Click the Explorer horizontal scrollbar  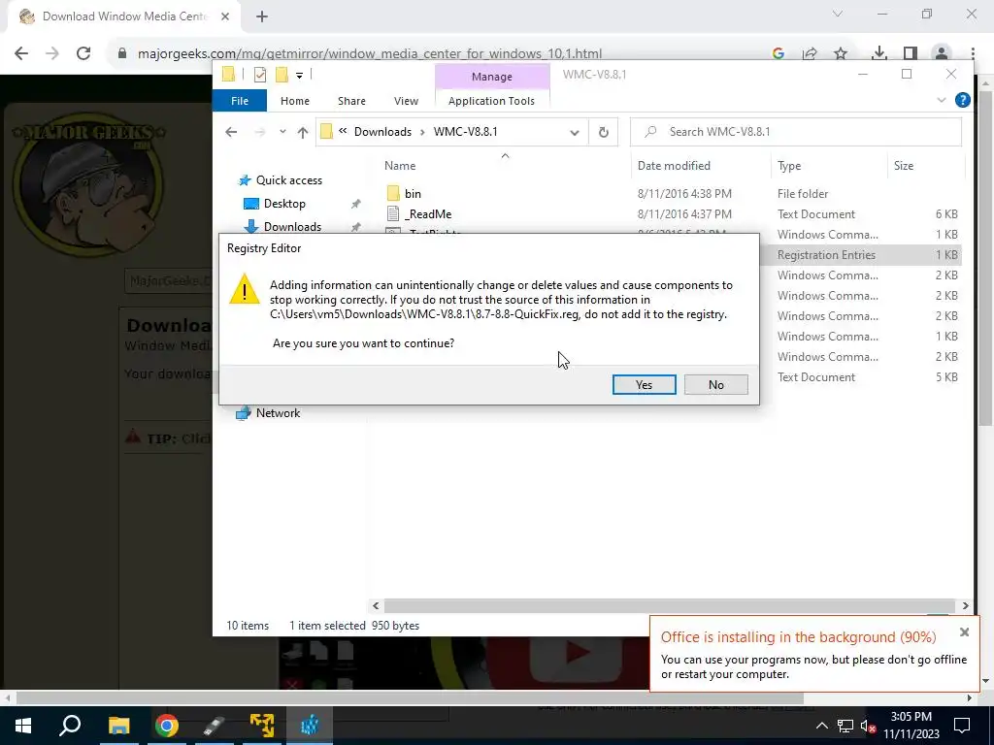tap(670, 605)
